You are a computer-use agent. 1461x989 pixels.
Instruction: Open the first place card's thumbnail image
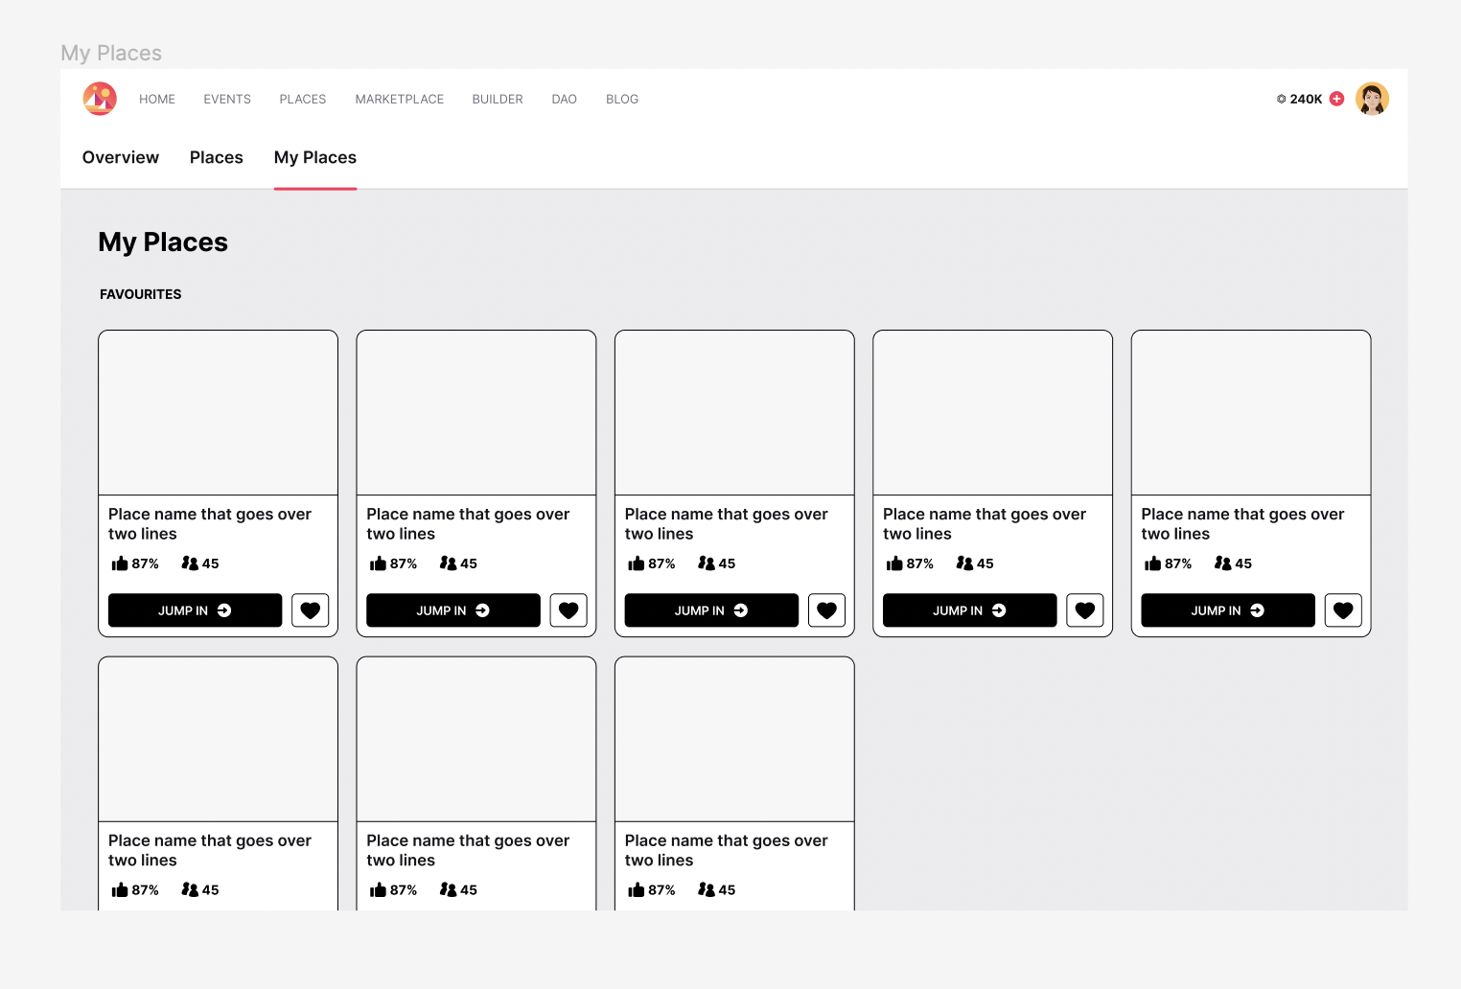[218, 412]
